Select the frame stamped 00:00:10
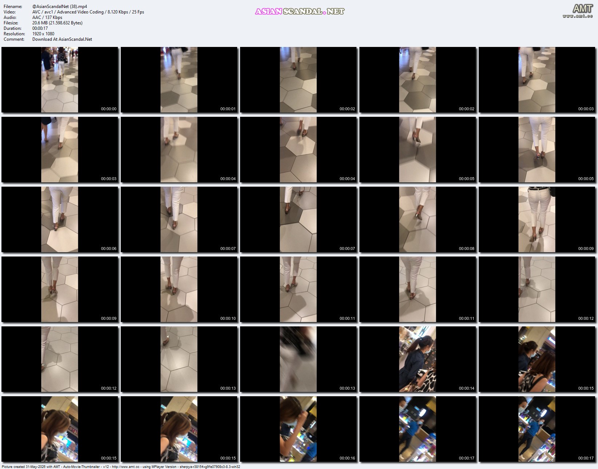598x469 pixels. tap(179, 289)
